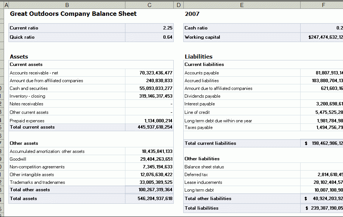Select column header D
This screenshot has width=343, height=217.
(178, 5)
